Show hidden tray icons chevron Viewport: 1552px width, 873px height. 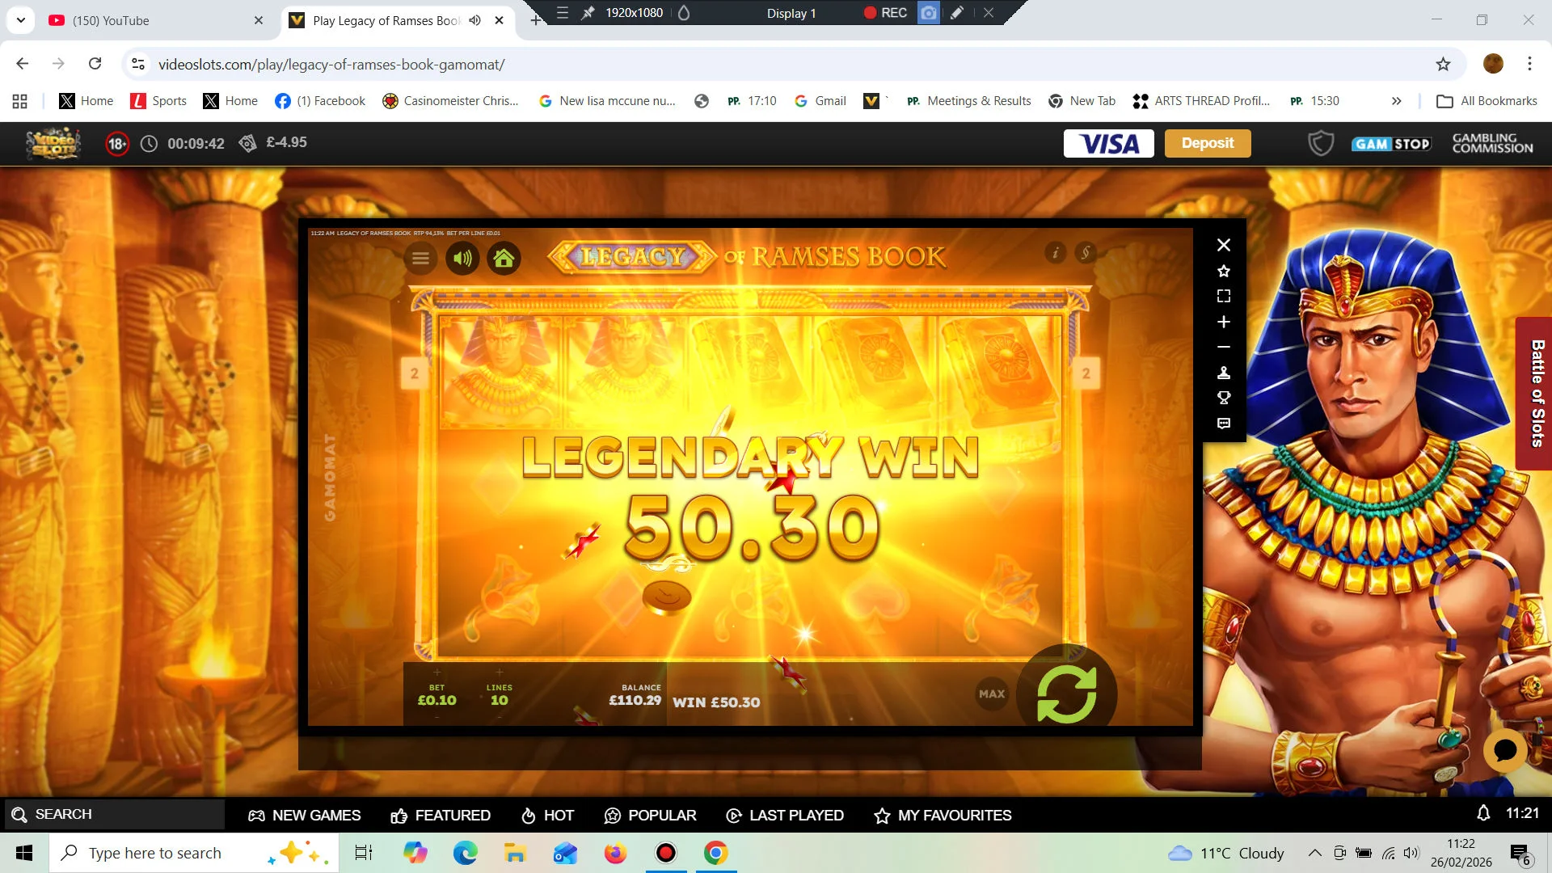point(1315,853)
